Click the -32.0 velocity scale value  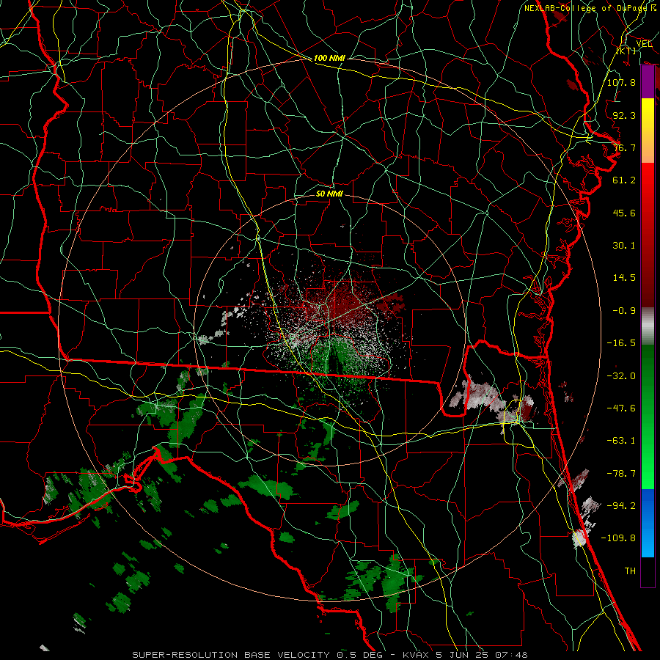(621, 376)
